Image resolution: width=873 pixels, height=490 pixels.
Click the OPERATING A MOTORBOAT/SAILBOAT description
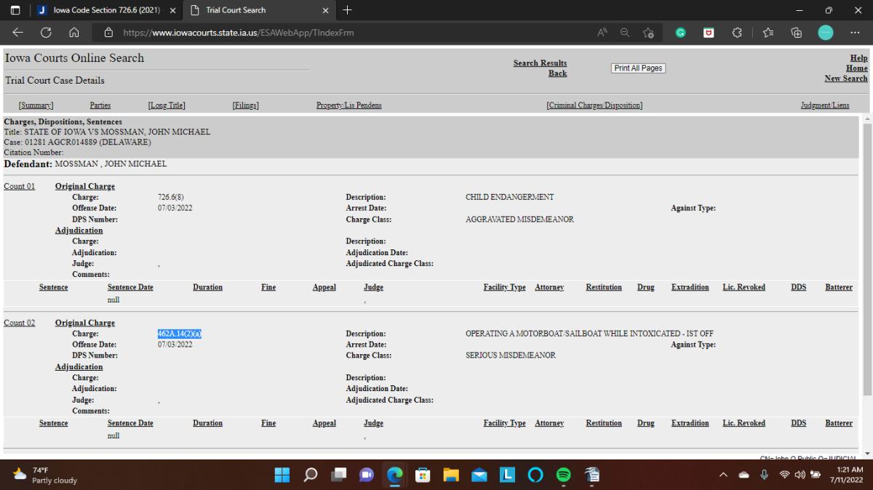pos(589,334)
